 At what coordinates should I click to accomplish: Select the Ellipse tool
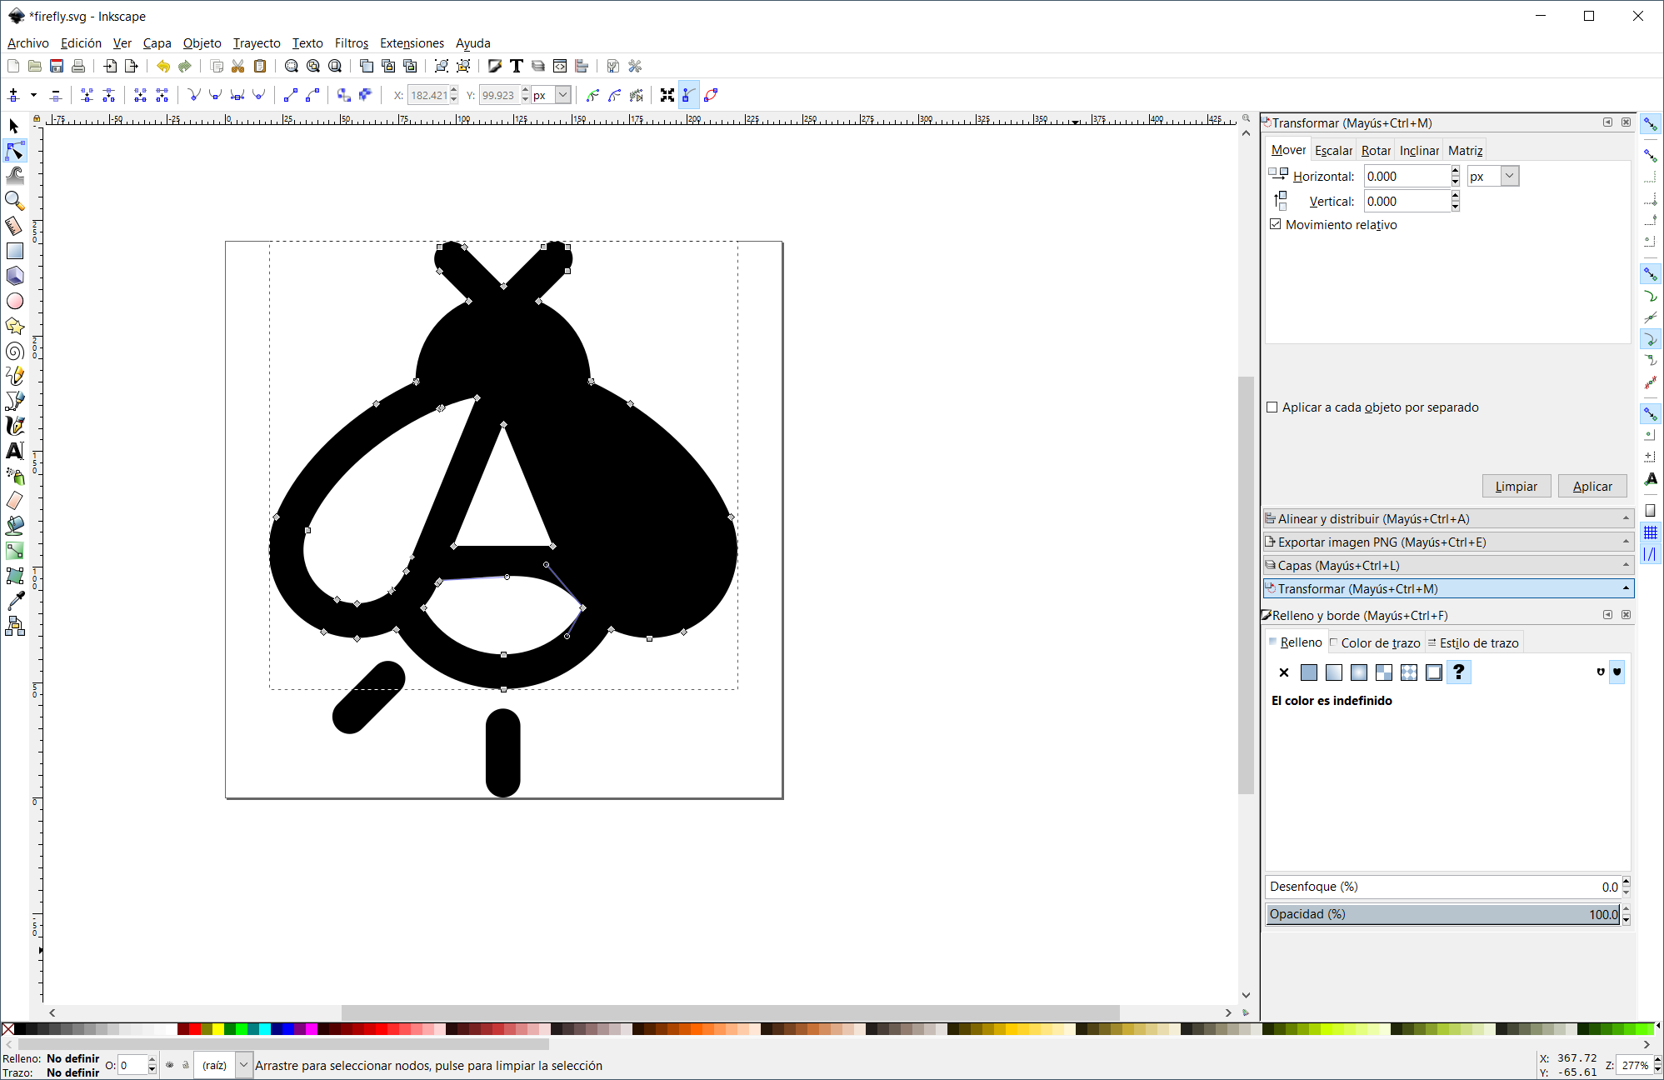(x=14, y=301)
